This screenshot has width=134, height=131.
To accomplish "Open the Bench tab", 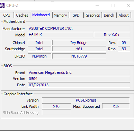I will pyautogui.click(x=109, y=15).
